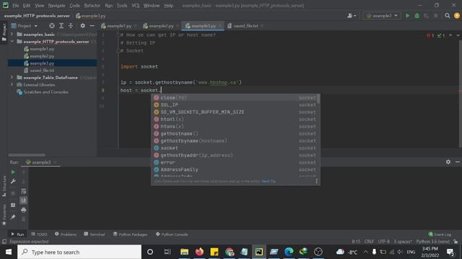
Task: Open the TODO tool window
Action: click(x=39, y=235)
